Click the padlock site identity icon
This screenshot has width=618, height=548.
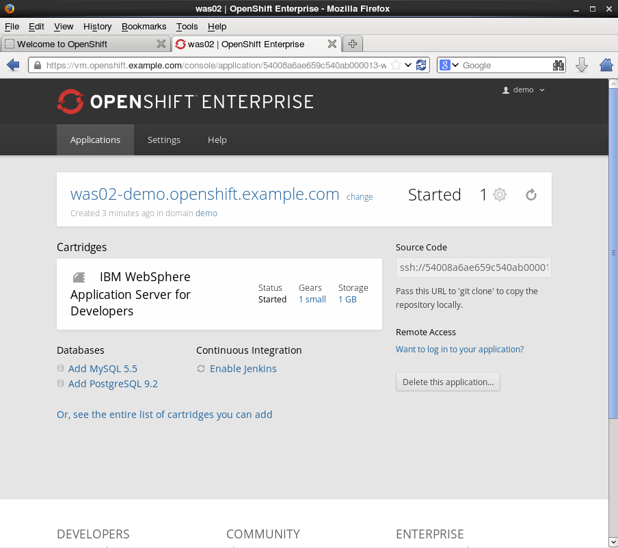coord(38,65)
